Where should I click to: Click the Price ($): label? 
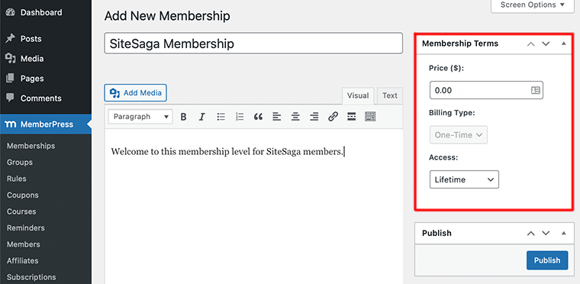[446, 68]
